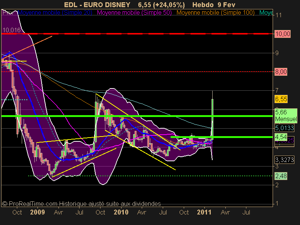This screenshot has height=225, width=300.
Task: Click the "Avr" label just after 2009
Action: [x=58, y=212]
